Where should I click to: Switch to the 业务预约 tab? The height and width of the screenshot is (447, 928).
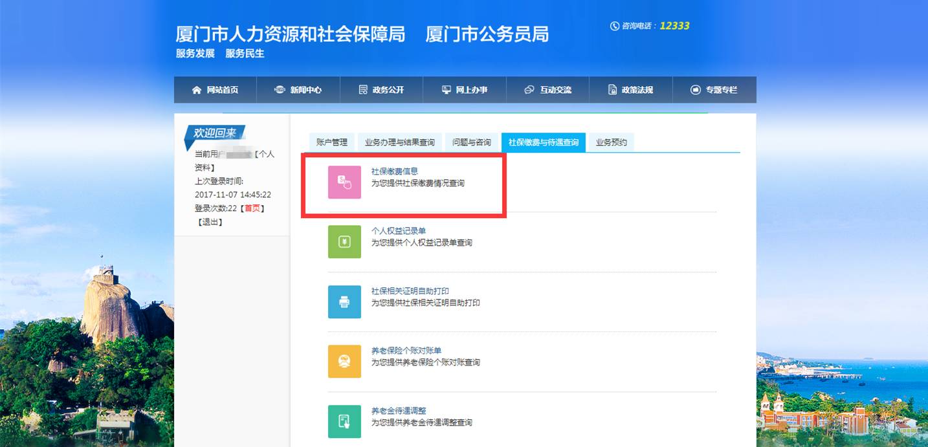click(611, 142)
